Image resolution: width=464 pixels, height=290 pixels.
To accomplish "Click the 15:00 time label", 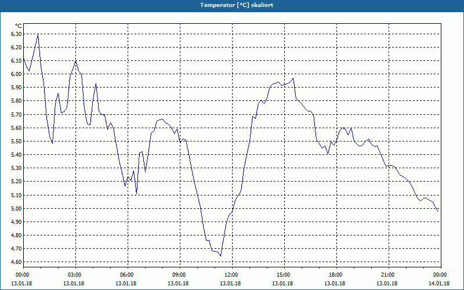I will [x=282, y=275].
